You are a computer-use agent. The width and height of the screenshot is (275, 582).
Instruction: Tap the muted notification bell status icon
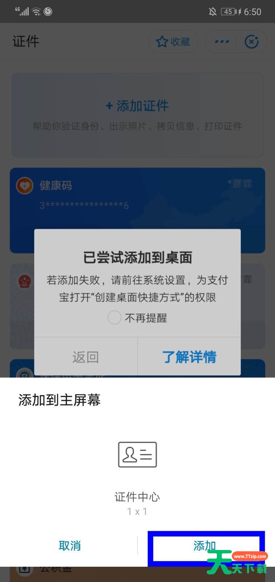point(213,12)
